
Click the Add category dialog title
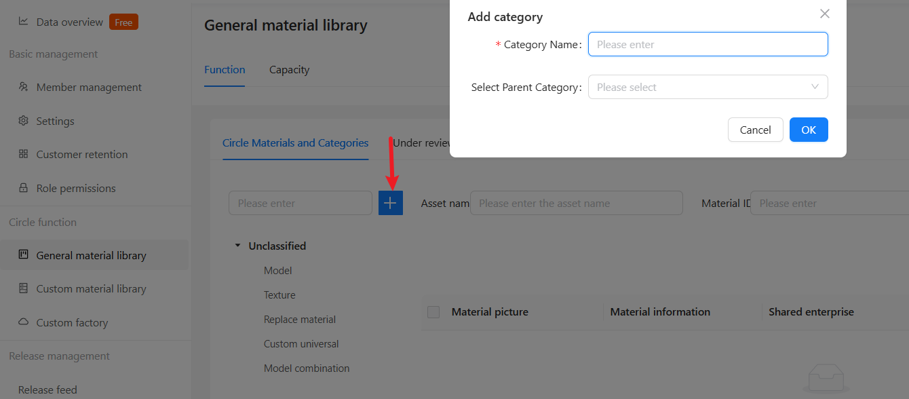coord(505,17)
